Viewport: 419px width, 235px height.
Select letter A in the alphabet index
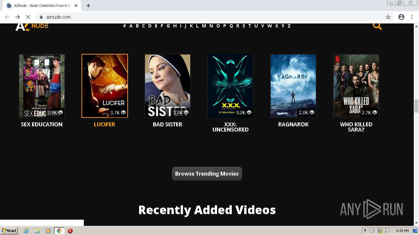tap(131, 26)
